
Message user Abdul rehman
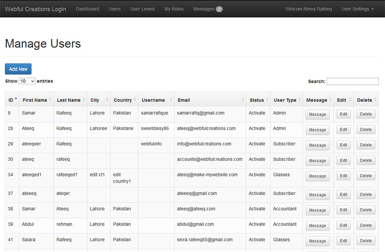tap(317, 226)
